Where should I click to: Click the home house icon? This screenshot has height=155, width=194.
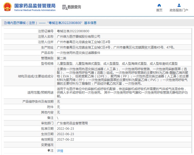[x=159, y=5]
